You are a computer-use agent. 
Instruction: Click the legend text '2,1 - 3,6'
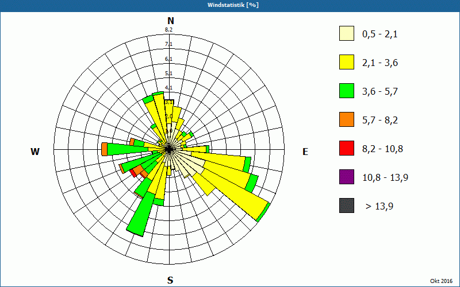(x=380, y=63)
